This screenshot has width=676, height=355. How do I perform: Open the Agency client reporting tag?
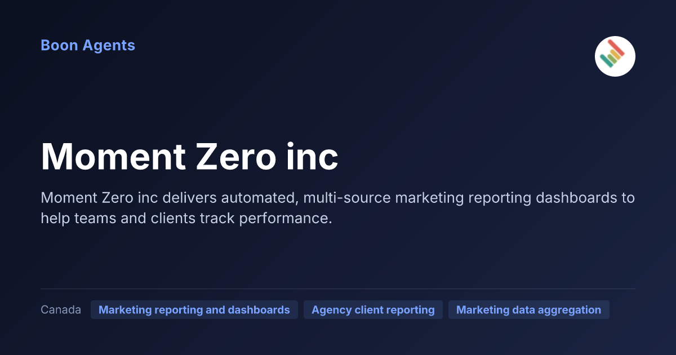pos(373,310)
